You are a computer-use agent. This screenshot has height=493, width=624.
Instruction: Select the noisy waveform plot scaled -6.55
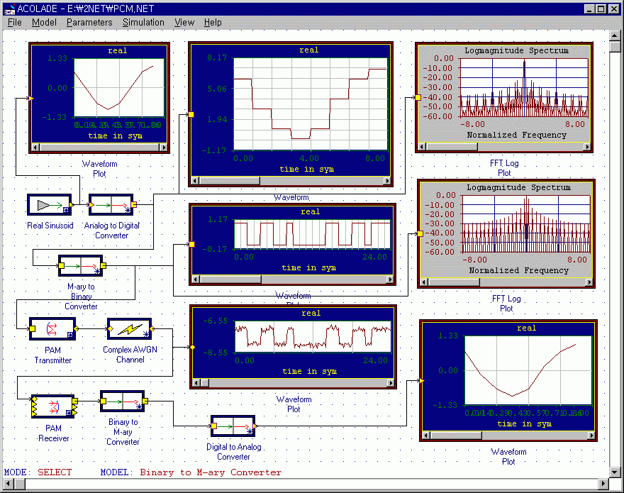pos(293,346)
